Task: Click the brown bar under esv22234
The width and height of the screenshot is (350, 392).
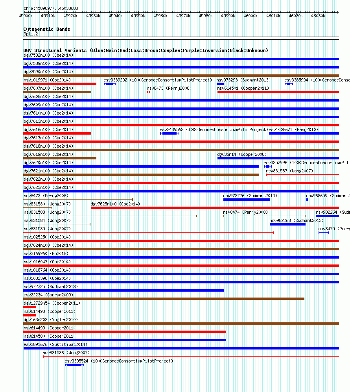Action: pyautogui.click(x=164, y=298)
